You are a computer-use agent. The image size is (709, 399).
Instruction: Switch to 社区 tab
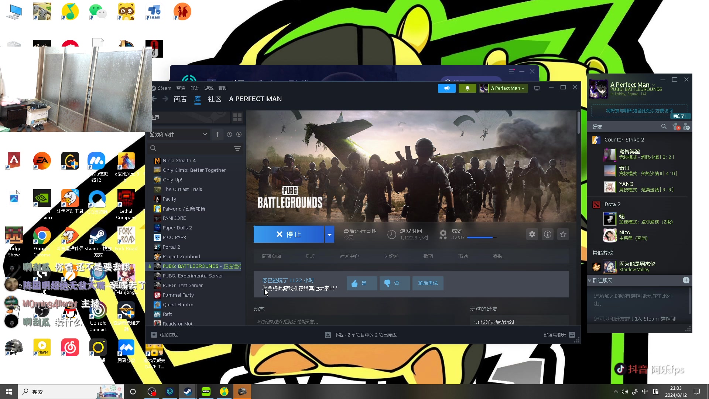[215, 99]
